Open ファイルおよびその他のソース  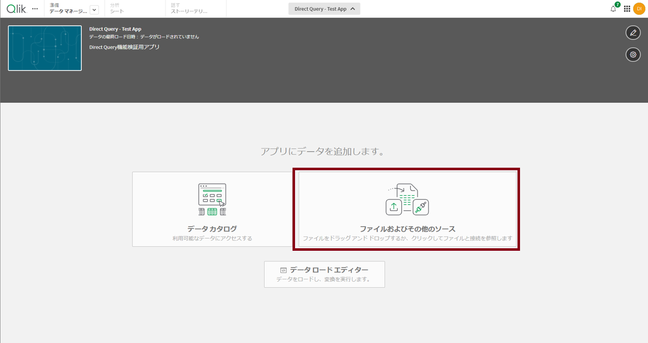click(x=406, y=209)
